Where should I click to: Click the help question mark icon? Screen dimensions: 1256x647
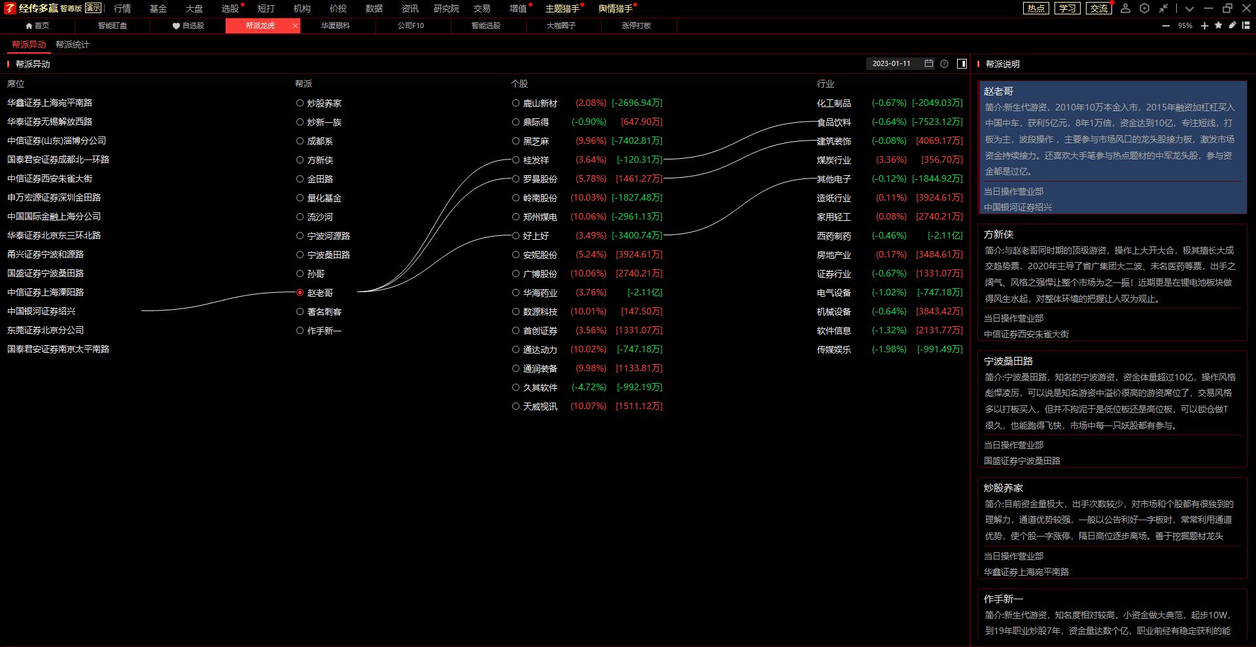(x=944, y=63)
